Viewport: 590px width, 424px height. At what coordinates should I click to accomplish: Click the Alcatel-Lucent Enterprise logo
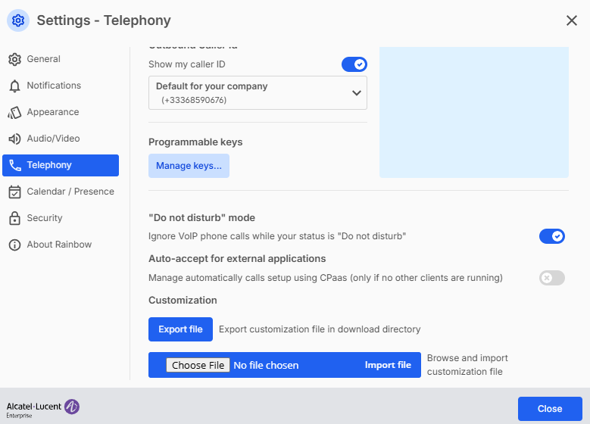coord(43,409)
